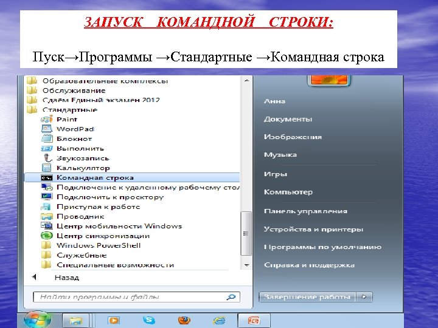Open Skype from the taskbar
The width and height of the screenshot is (438, 328).
148,320
